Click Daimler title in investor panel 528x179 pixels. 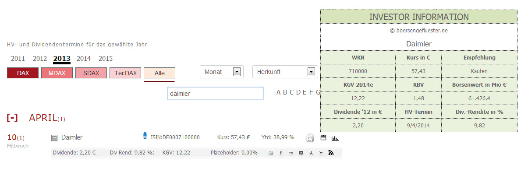[419, 44]
